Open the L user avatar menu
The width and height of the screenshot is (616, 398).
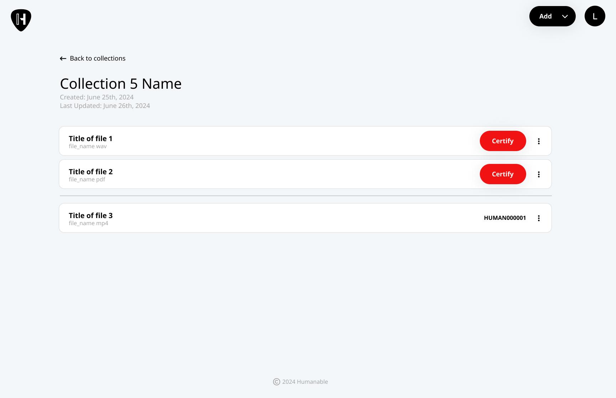[595, 16]
